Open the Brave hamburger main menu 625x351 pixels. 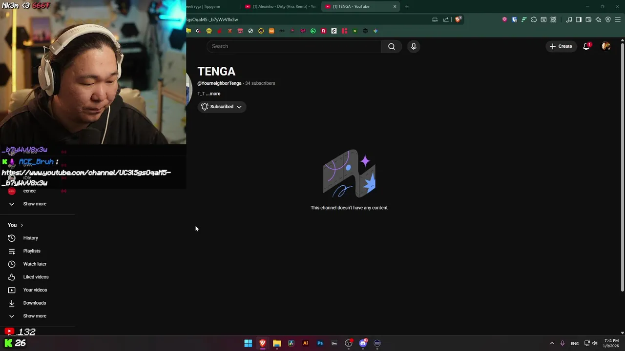tap(618, 19)
